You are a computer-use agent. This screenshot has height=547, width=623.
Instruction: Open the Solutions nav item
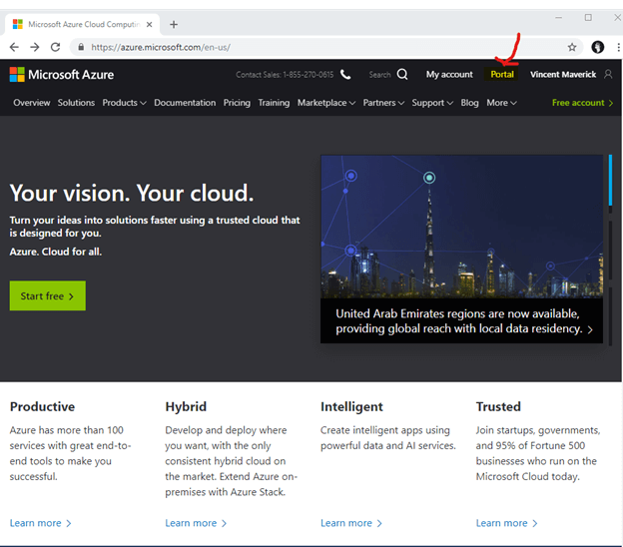click(x=76, y=103)
